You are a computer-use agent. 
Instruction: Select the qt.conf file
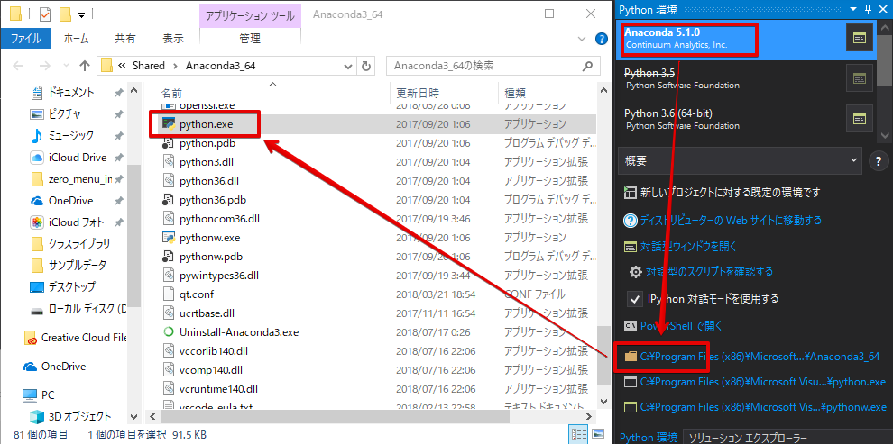click(x=196, y=294)
